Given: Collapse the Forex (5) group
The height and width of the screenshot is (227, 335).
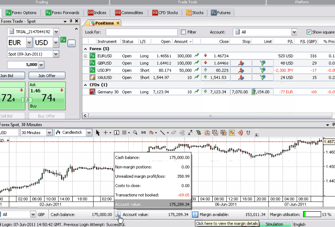Looking at the screenshot, I should (86, 49).
